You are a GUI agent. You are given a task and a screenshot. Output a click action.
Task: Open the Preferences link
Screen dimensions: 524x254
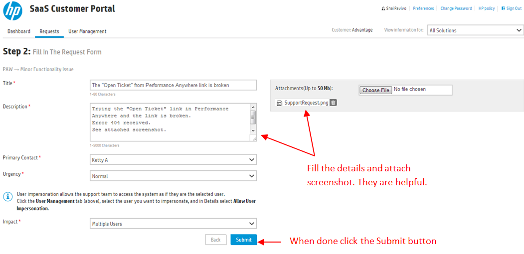423,8
